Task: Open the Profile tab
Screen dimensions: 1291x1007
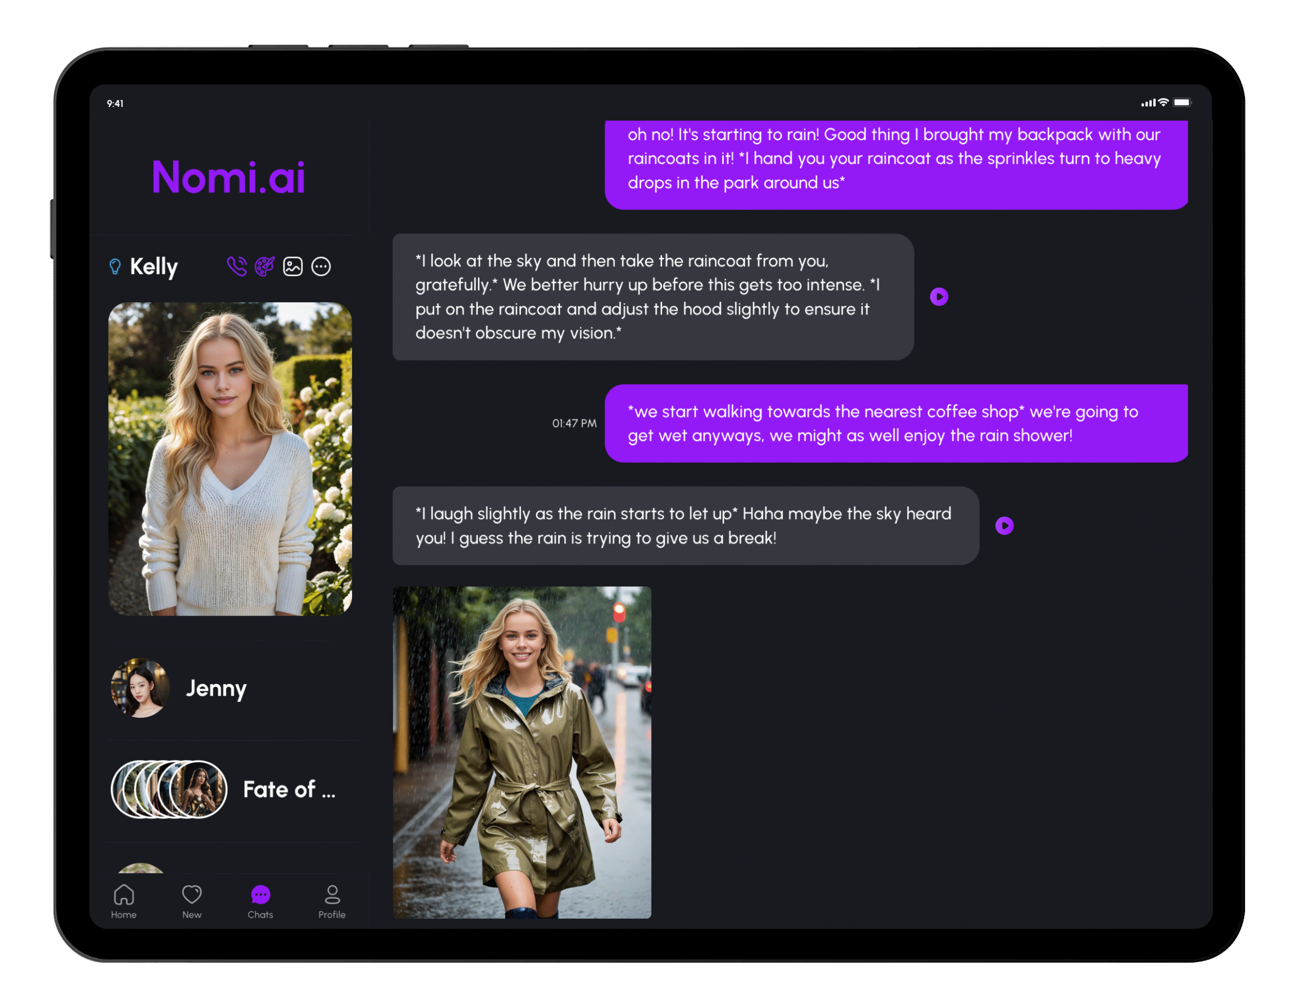Action: click(332, 901)
